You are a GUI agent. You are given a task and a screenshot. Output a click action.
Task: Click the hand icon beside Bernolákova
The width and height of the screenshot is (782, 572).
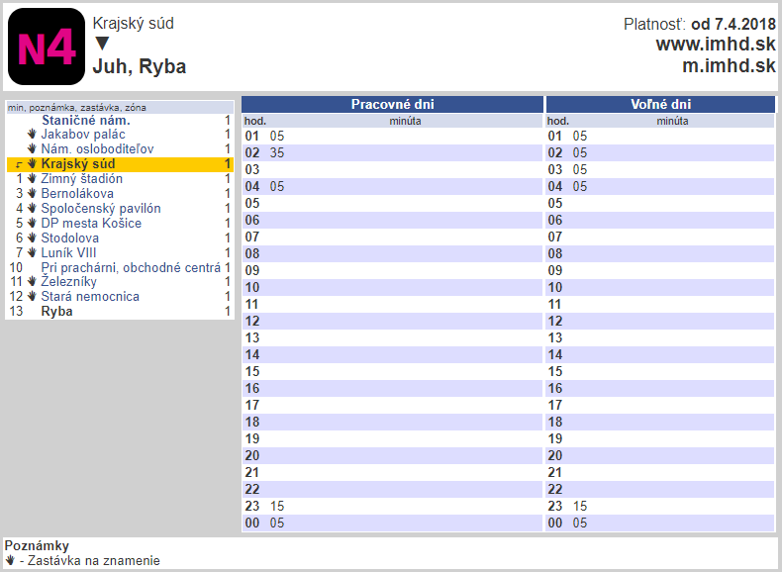[32, 194]
